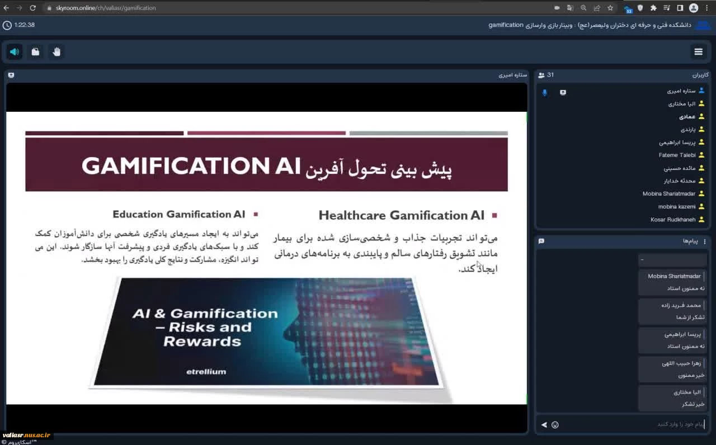716x445 pixels.
Task: Click avatar icon beside Fateme Talebi
Action: (701, 155)
